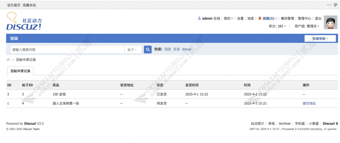The height and width of the screenshot is (143, 340).
Task: Click the 站点统计 footer link
Action: 257,124
